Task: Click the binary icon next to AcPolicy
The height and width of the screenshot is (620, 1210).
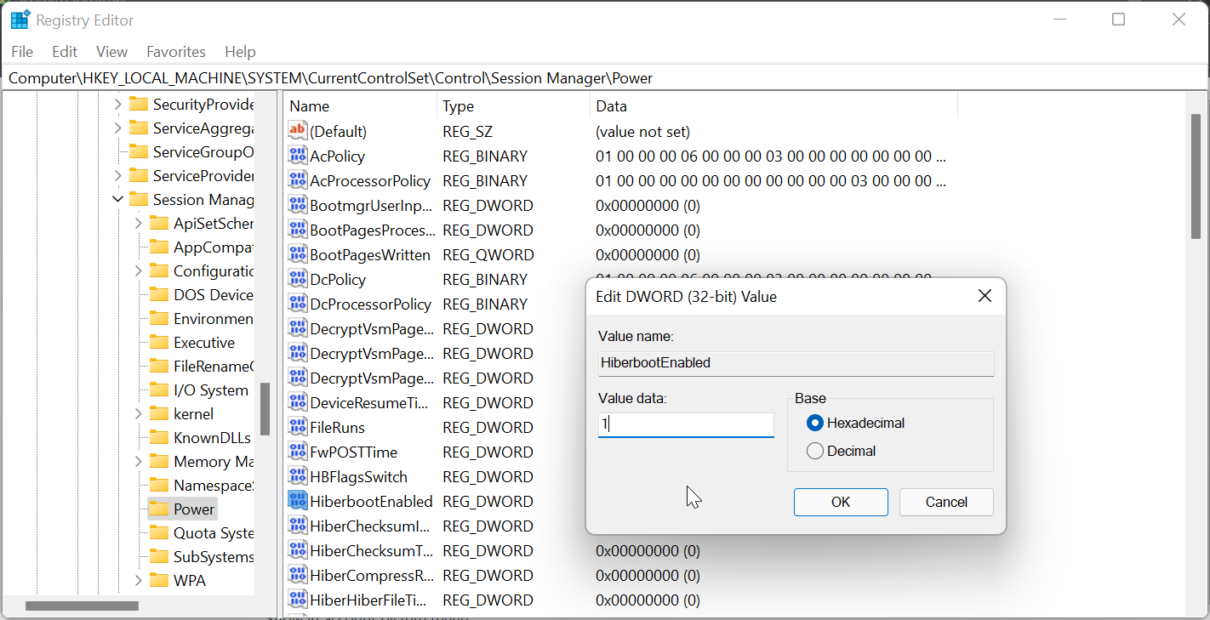Action: [x=298, y=156]
